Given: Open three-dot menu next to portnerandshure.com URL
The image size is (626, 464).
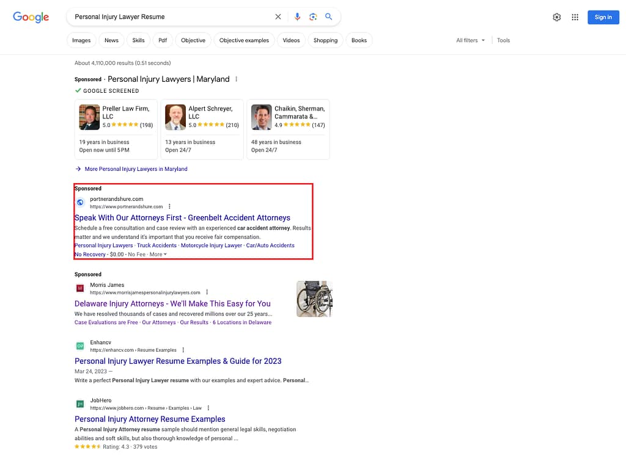Looking at the screenshot, I should pyautogui.click(x=169, y=206).
